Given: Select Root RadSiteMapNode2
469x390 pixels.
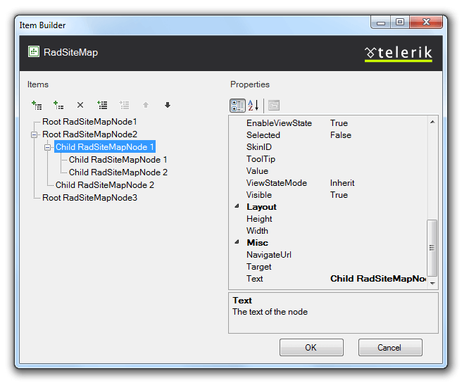Looking at the screenshot, I should pos(89,134).
